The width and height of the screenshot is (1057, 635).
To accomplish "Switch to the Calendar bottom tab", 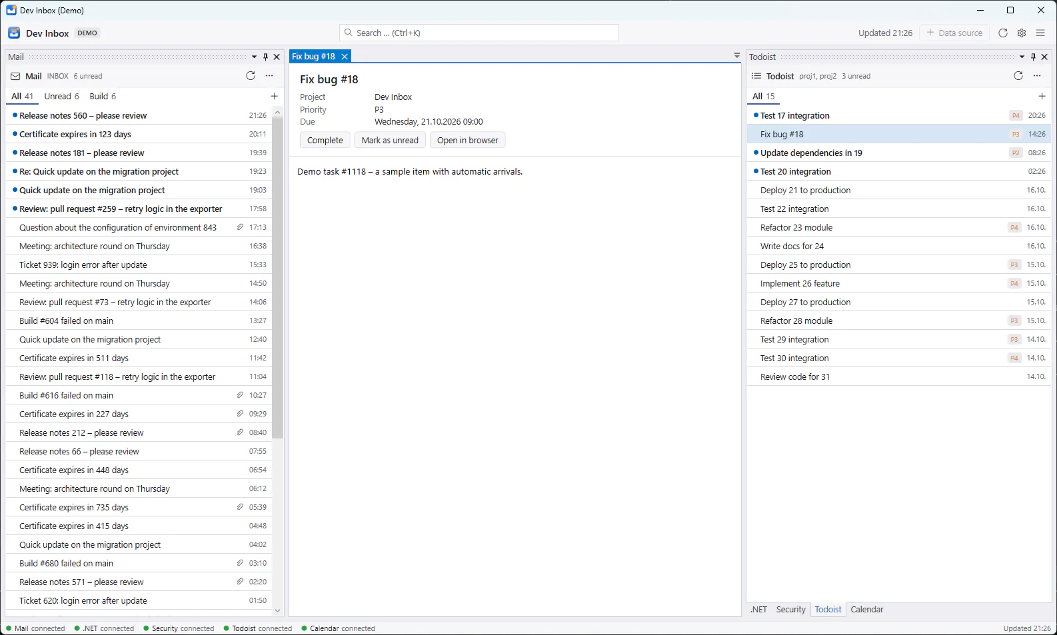I will click(x=867, y=609).
